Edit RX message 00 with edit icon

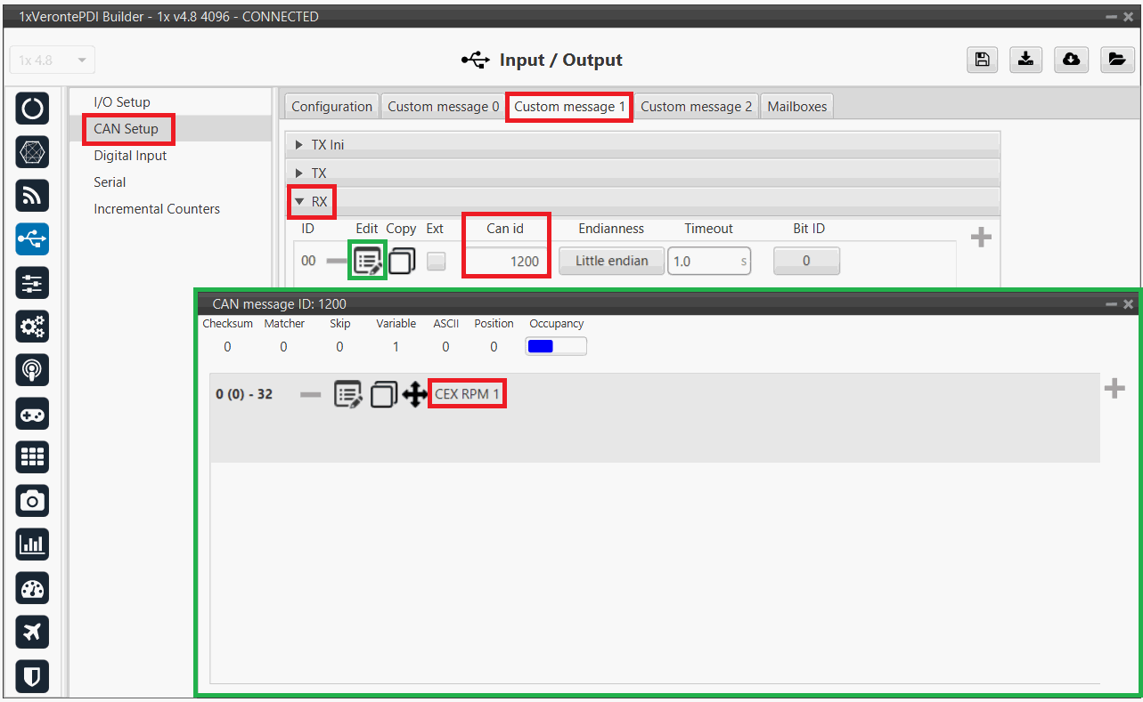click(368, 262)
